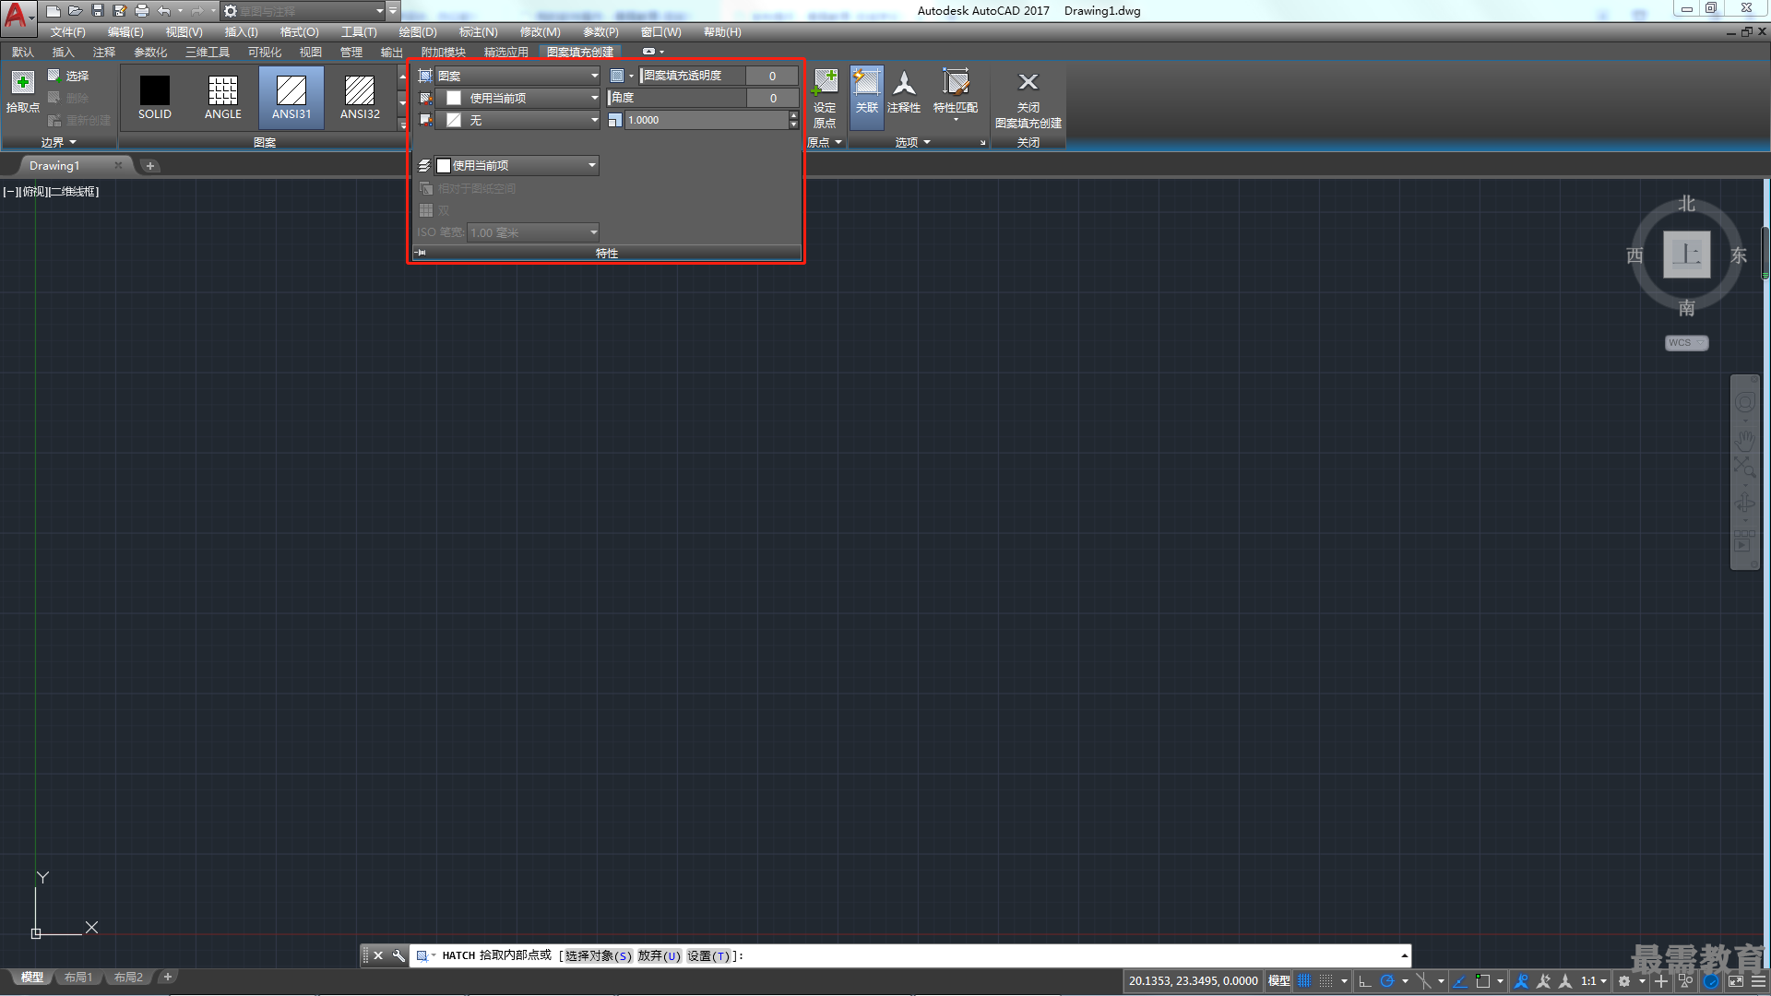Toggle ortho mode in status bar
The height and width of the screenshot is (996, 1771).
coord(1365,981)
